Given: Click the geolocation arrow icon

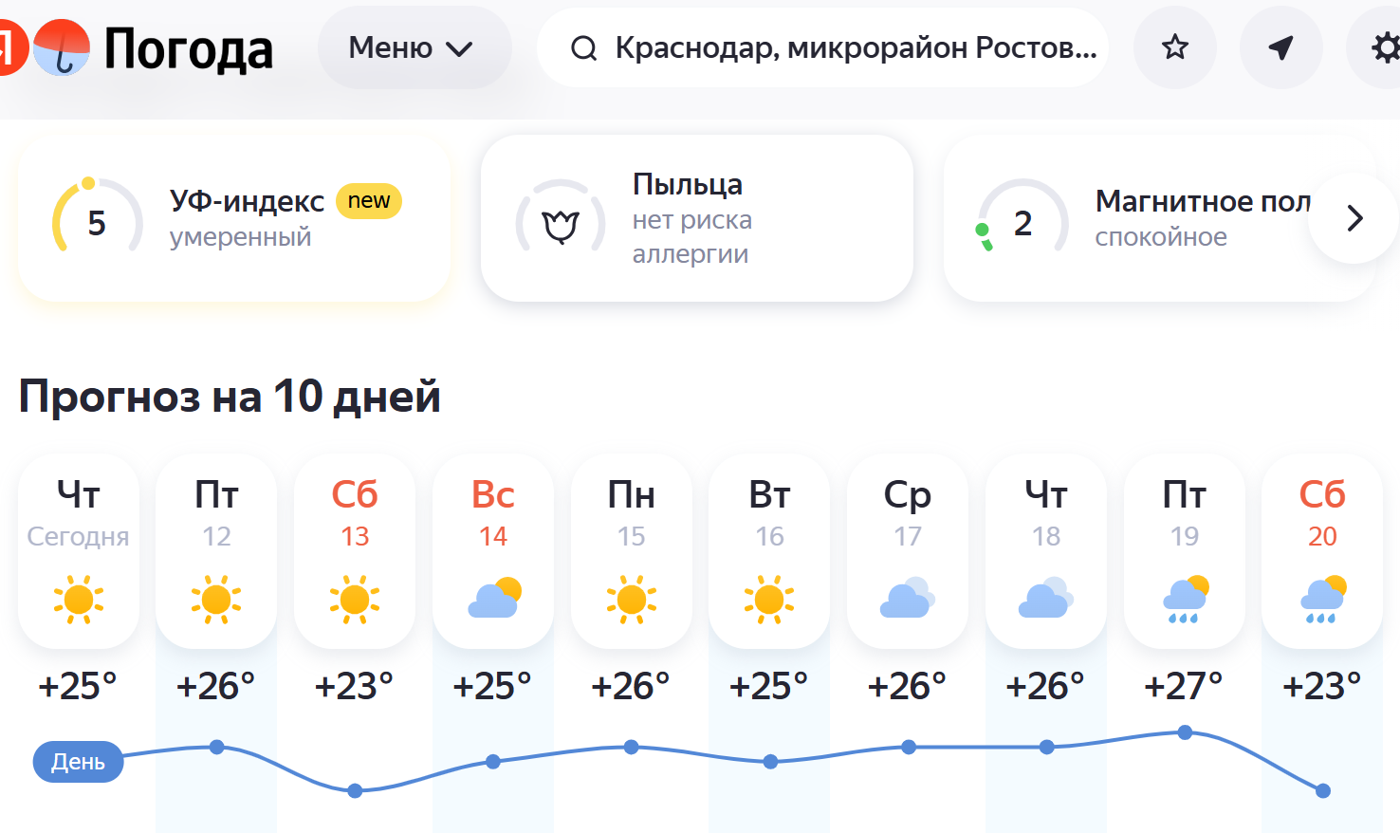Looking at the screenshot, I should [1281, 47].
